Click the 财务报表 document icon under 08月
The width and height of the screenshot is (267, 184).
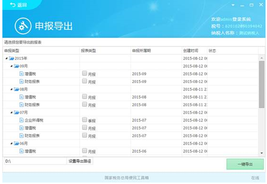point(21,104)
